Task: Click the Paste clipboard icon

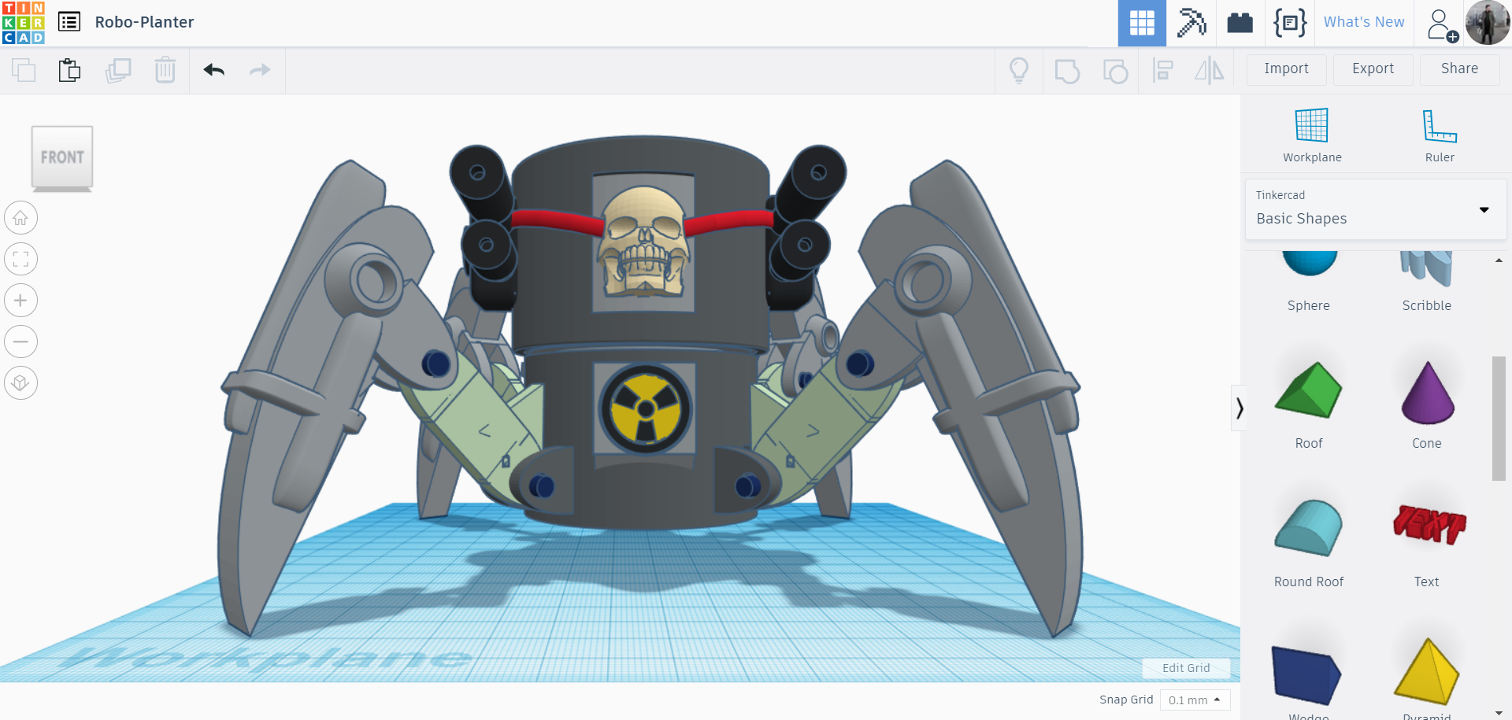Action: pos(69,70)
